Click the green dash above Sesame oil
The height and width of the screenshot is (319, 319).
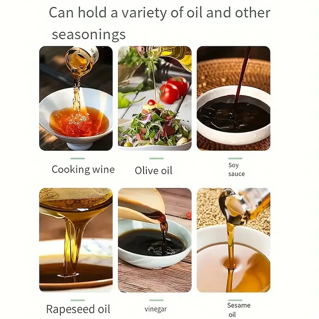click(235, 300)
